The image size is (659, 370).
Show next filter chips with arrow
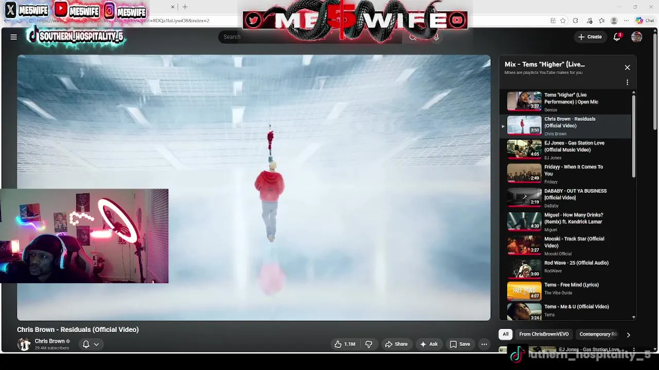(628, 335)
